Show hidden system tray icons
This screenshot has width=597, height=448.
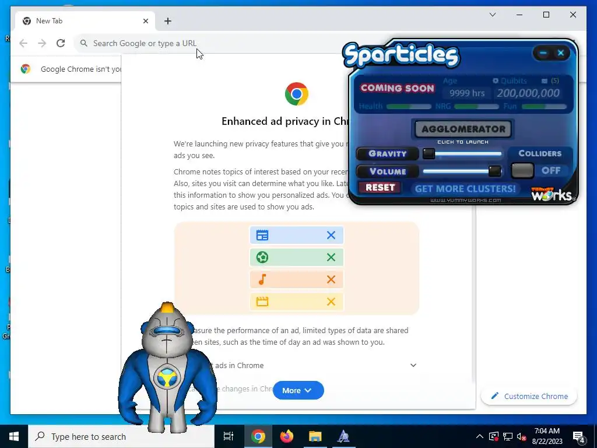(x=480, y=436)
